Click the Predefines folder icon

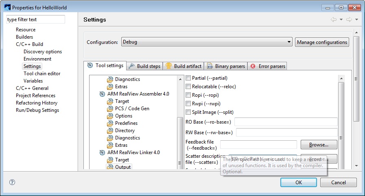110,123
